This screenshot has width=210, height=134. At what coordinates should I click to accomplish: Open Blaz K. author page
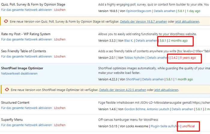(x=129, y=41)
